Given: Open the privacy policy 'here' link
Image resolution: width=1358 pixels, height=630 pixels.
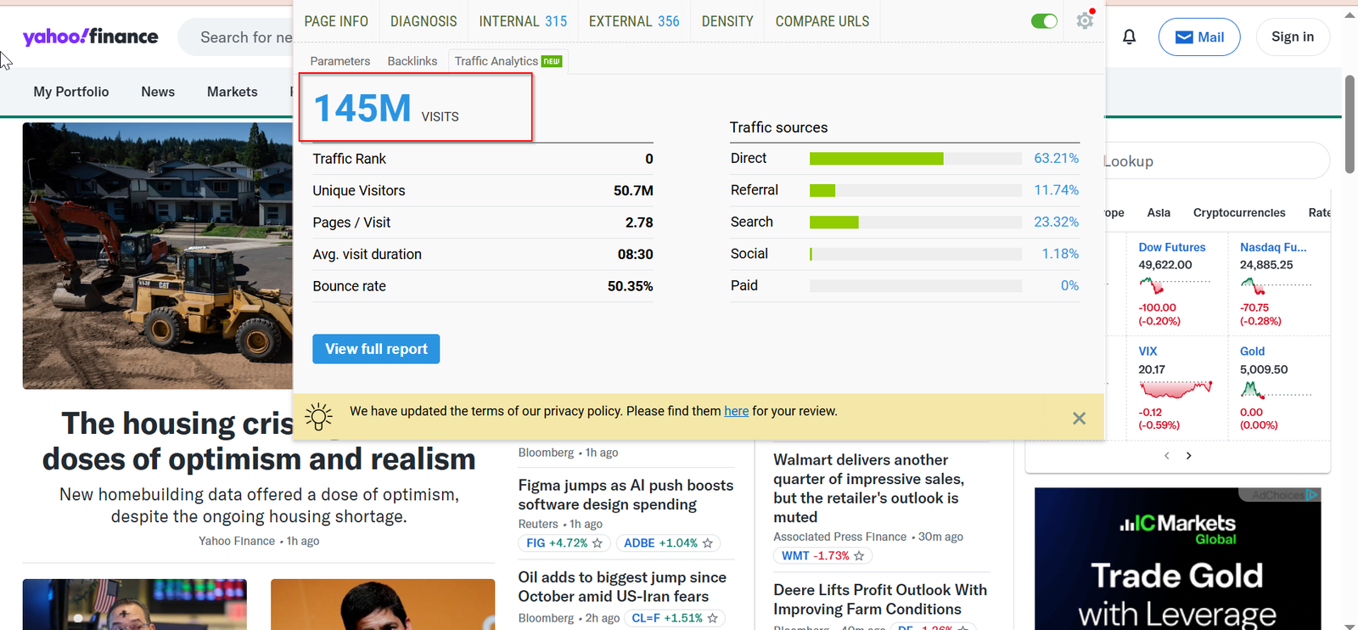Looking at the screenshot, I should pyautogui.click(x=736, y=411).
